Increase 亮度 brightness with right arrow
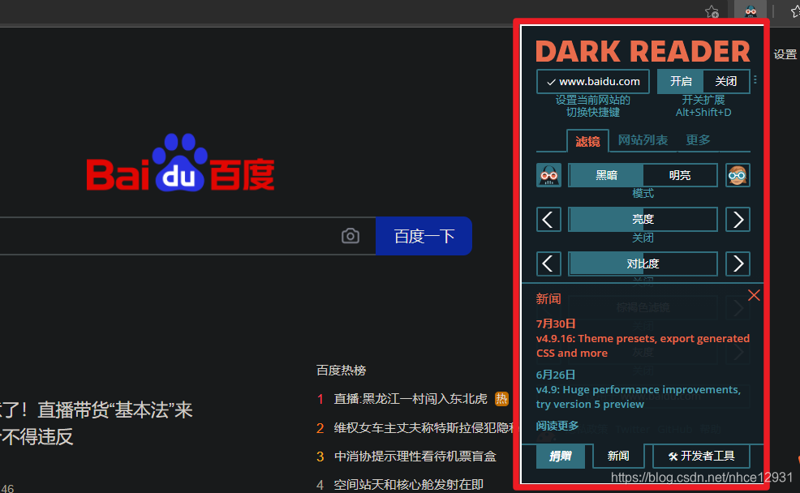 [x=738, y=220]
